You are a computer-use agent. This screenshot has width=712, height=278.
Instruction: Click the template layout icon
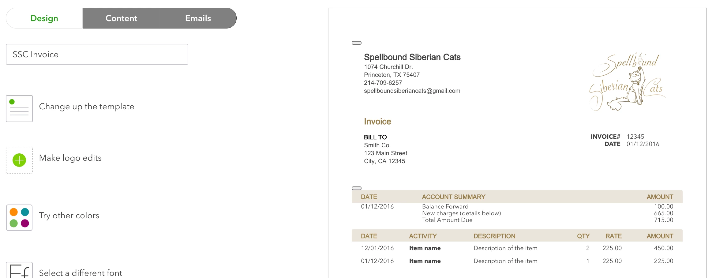coord(19,109)
